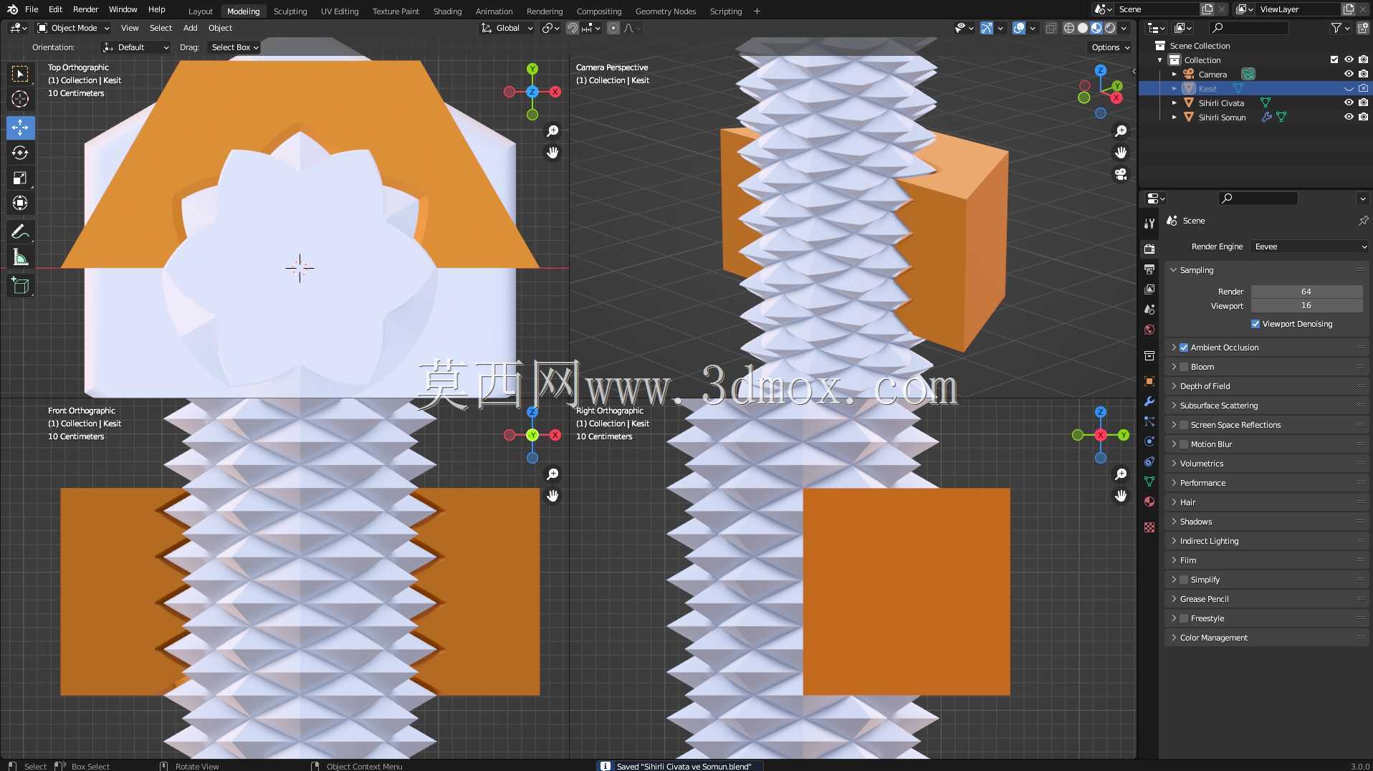Pick the Annotate pencil tool
Screen dimensions: 1373x771
coord(20,231)
